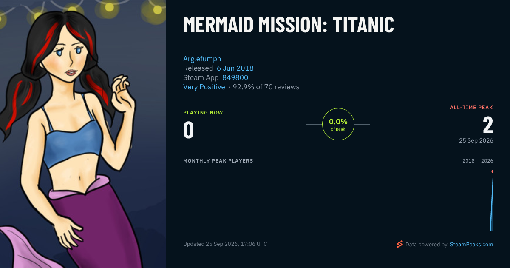This screenshot has width=510, height=268.
Task: Open the SteamPeaks.com link
Action: [x=471, y=245]
